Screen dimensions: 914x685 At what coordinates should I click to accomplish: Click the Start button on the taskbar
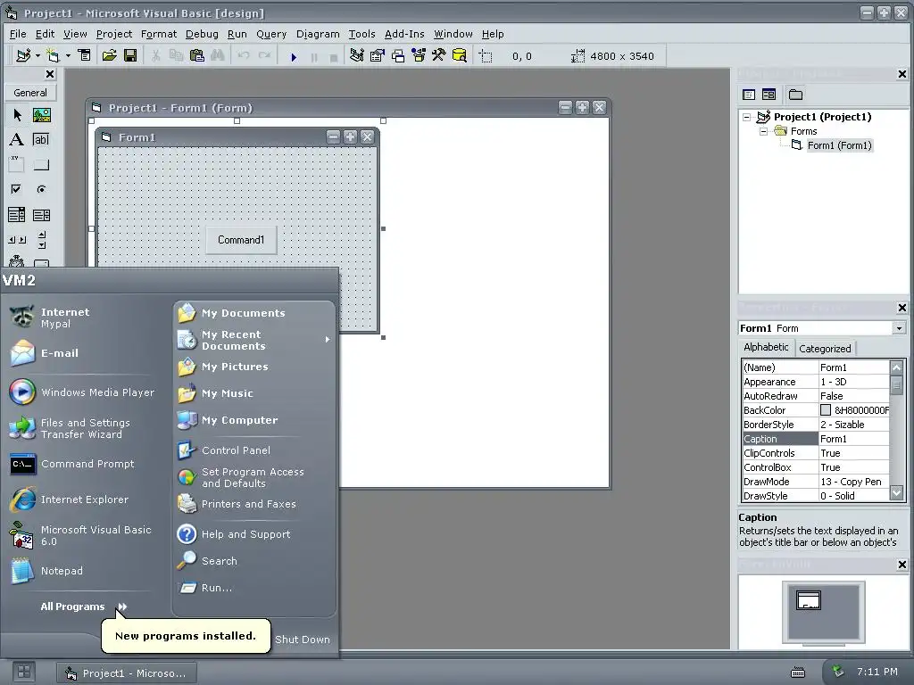pos(24,672)
